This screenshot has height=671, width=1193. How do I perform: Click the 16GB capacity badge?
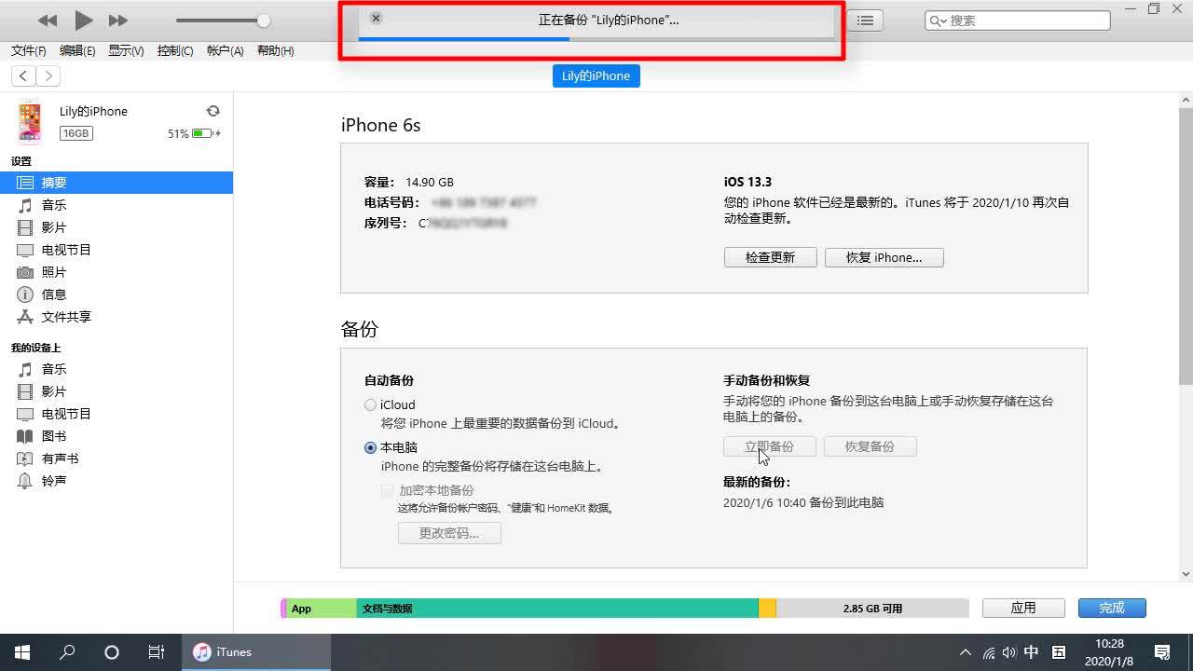76,133
